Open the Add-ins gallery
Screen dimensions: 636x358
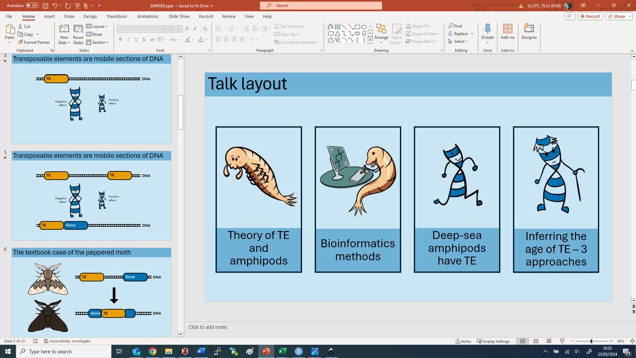(x=508, y=32)
